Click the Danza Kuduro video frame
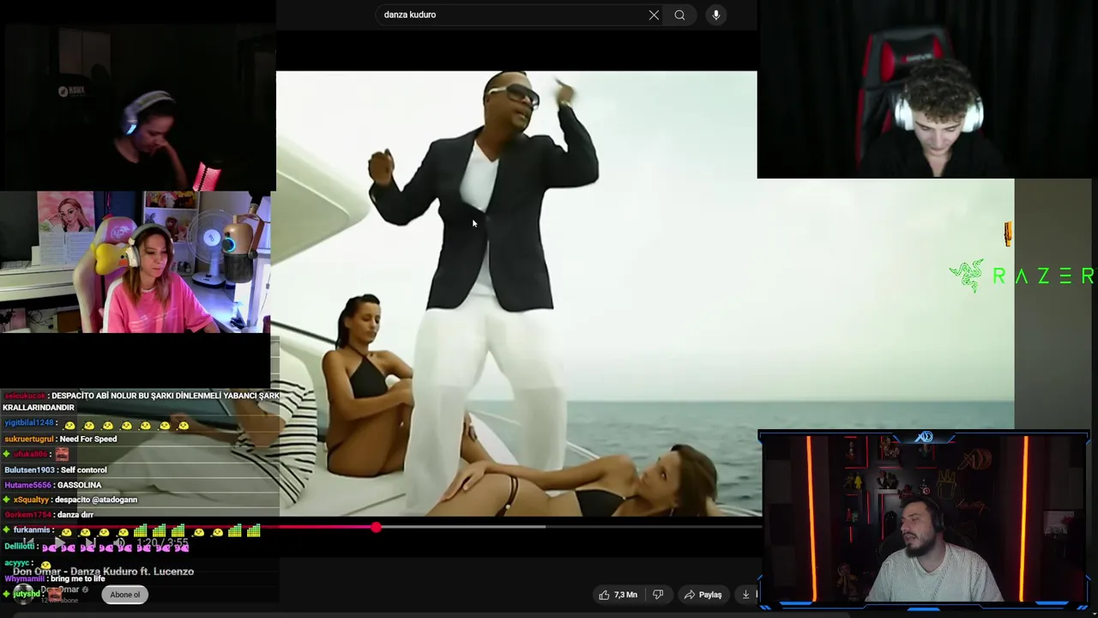 [516, 292]
